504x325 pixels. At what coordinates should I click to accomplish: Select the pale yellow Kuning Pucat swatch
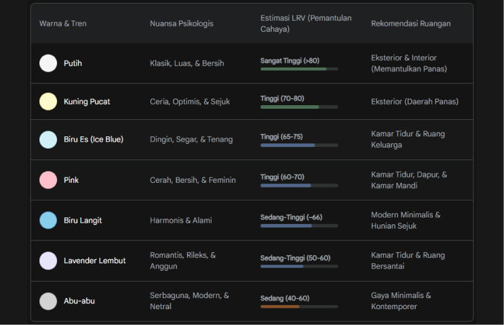[48, 102]
